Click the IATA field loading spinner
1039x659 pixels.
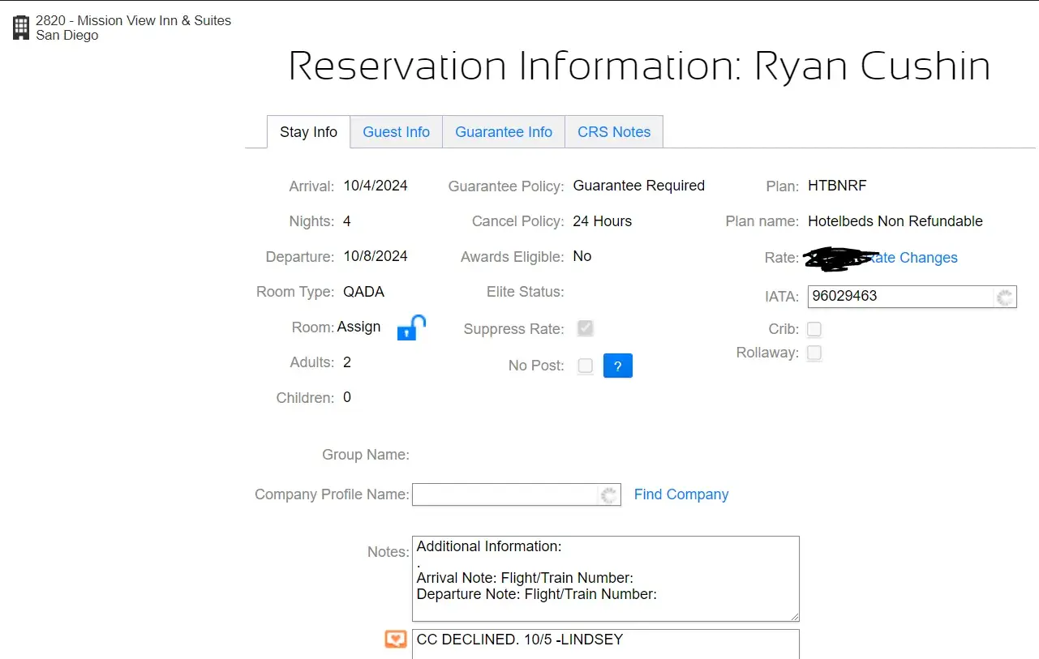(1005, 297)
